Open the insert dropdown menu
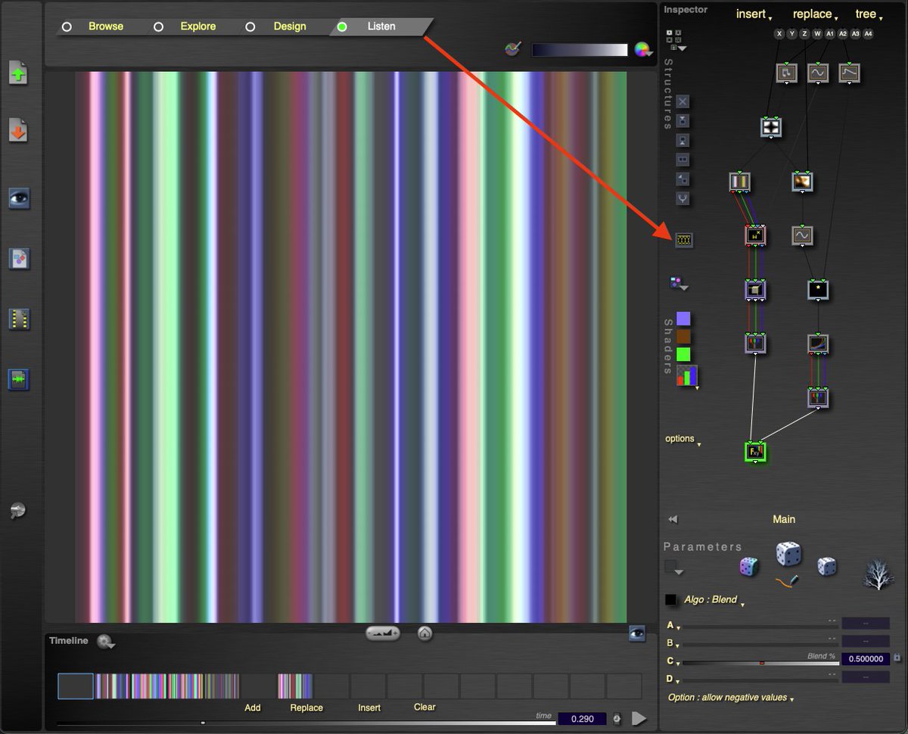The width and height of the screenshot is (908, 734). point(754,14)
